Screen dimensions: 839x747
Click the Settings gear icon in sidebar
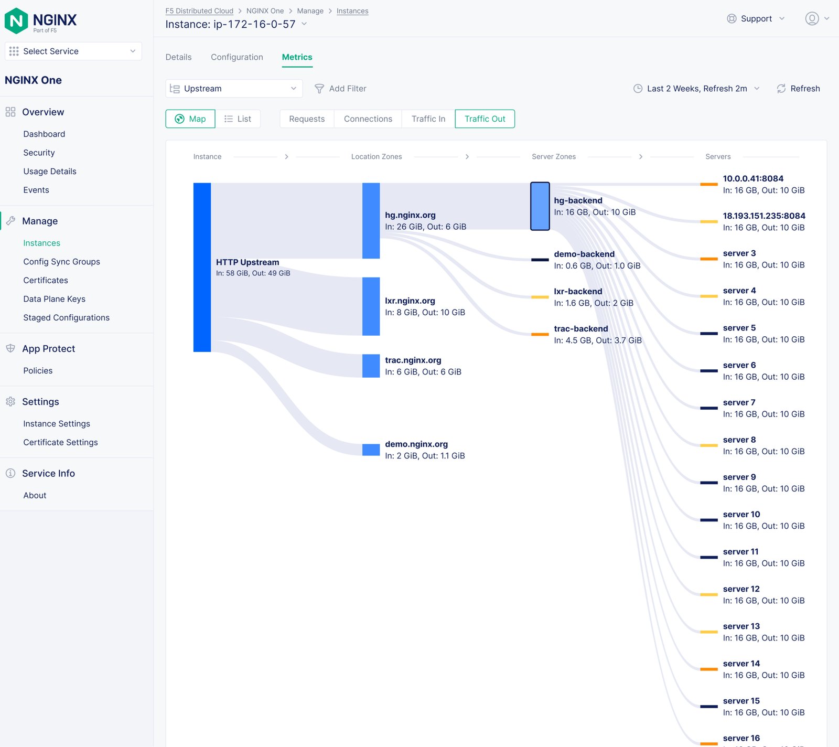10,402
